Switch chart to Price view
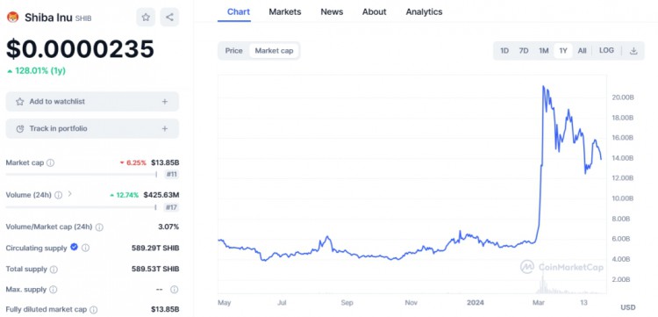The height and width of the screenshot is (317, 658). pos(233,51)
